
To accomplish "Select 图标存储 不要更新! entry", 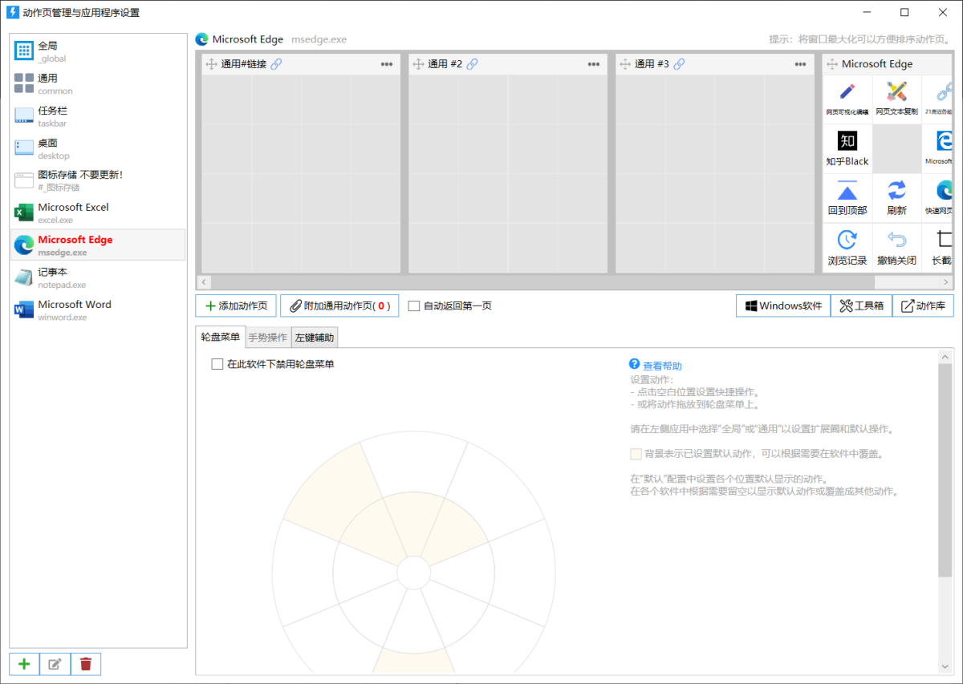I will [x=98, y=180].
